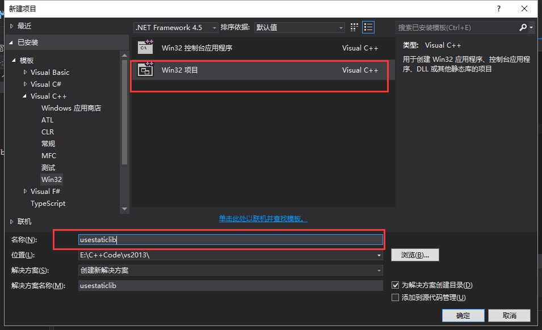Screen dimensions: 542x330
Task: Click the 确定 button
Action: pos(463,315)
